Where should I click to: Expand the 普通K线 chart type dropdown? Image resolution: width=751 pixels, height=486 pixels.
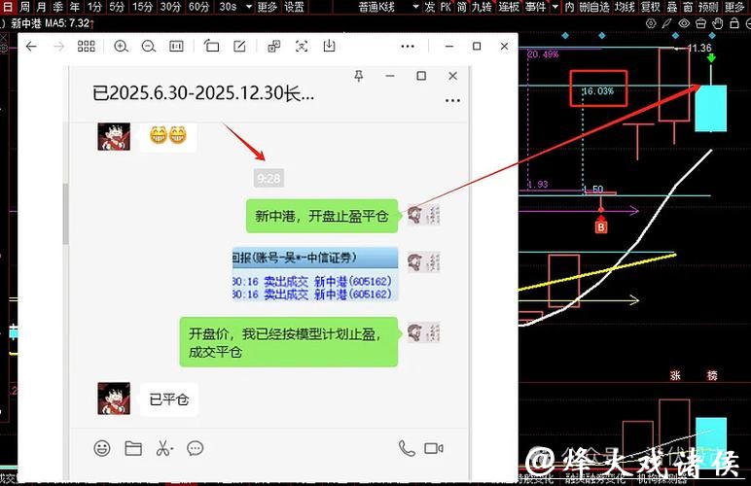pyautogui.click(x=415, y=7)
